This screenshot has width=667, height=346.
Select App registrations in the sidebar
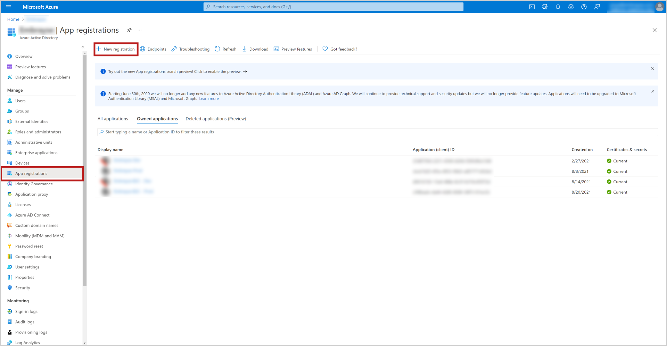42,174
